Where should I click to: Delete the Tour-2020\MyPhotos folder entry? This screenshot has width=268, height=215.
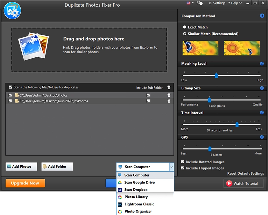169,101
